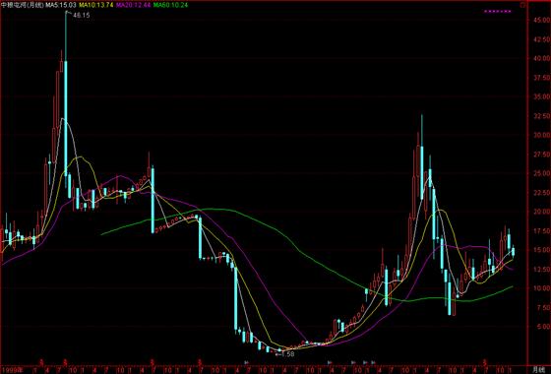Click the 10.00 label on the price axis

coord(541,288)
